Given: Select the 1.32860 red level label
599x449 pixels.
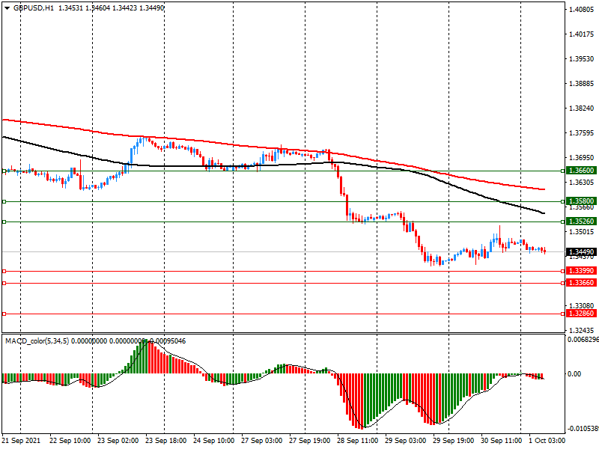Looking at the screenshot, I should click(x=582, y=314).
